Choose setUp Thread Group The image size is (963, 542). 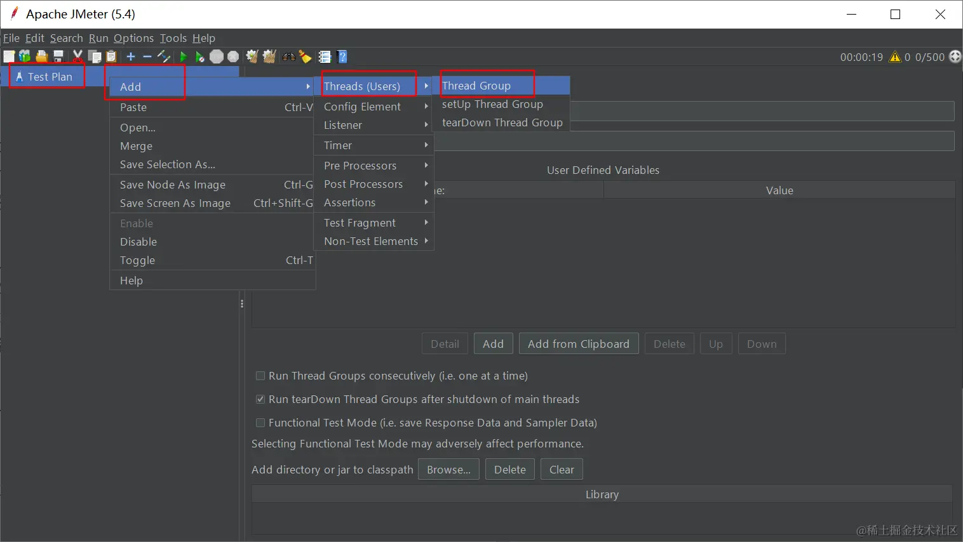(x=501, y=104)
